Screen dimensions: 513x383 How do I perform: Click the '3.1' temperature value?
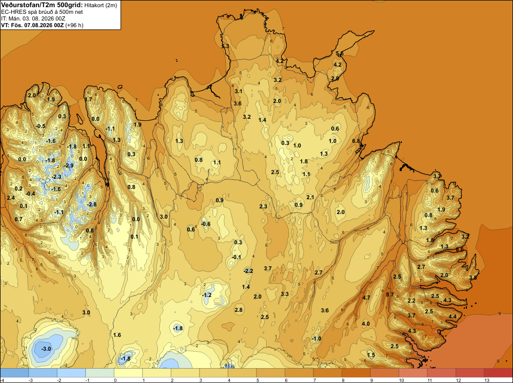click(x=239, y=92)
